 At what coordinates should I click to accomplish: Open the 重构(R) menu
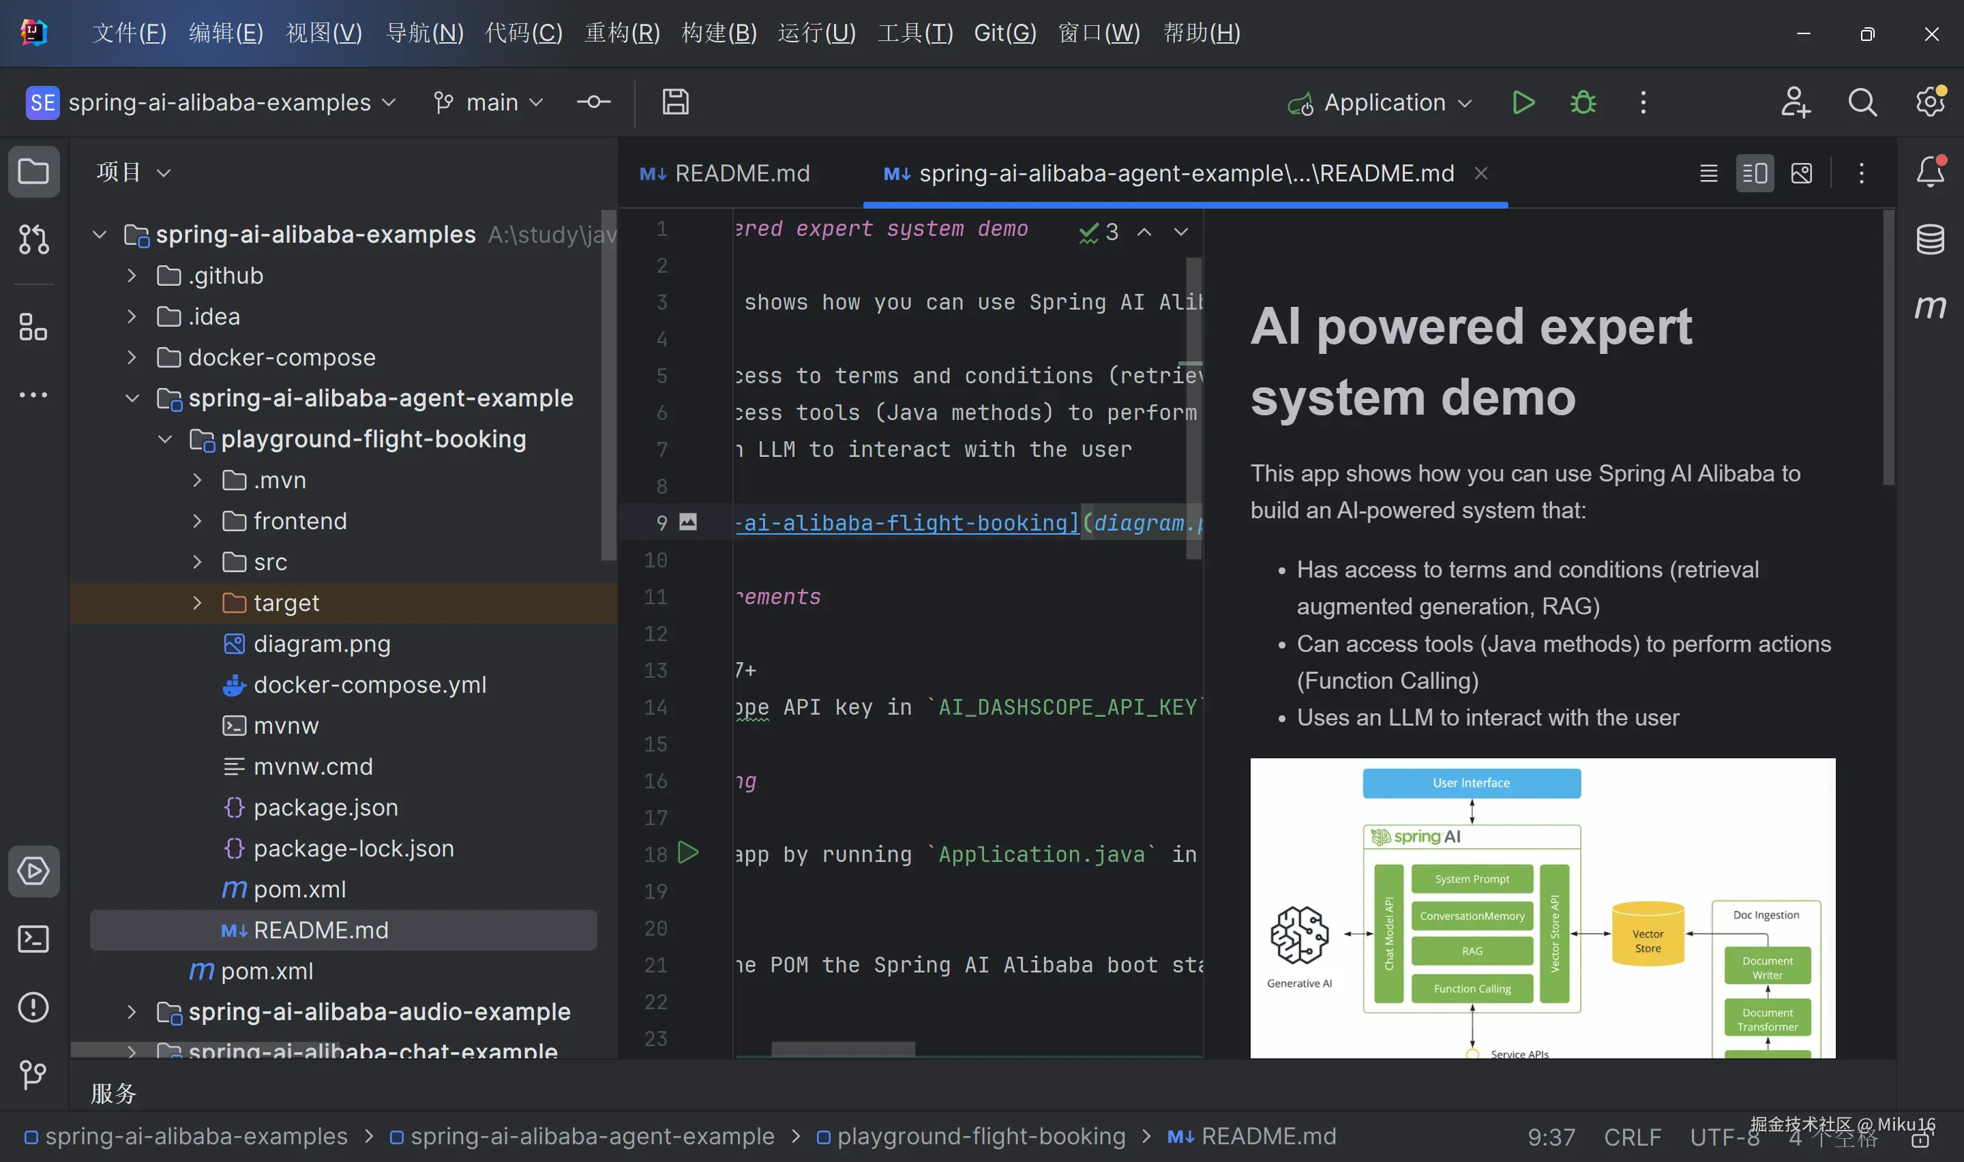tap(621, 33)
